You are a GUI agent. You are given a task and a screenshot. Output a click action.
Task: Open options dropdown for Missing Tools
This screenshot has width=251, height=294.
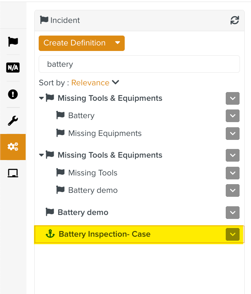pyautogui.click(x=232, y=173)
